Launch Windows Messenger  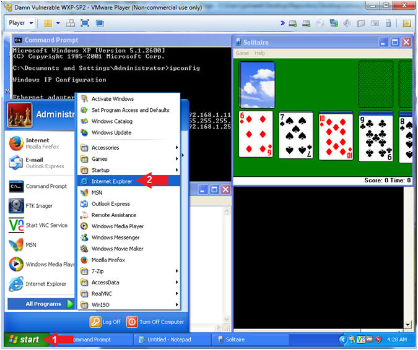point(129,237)
